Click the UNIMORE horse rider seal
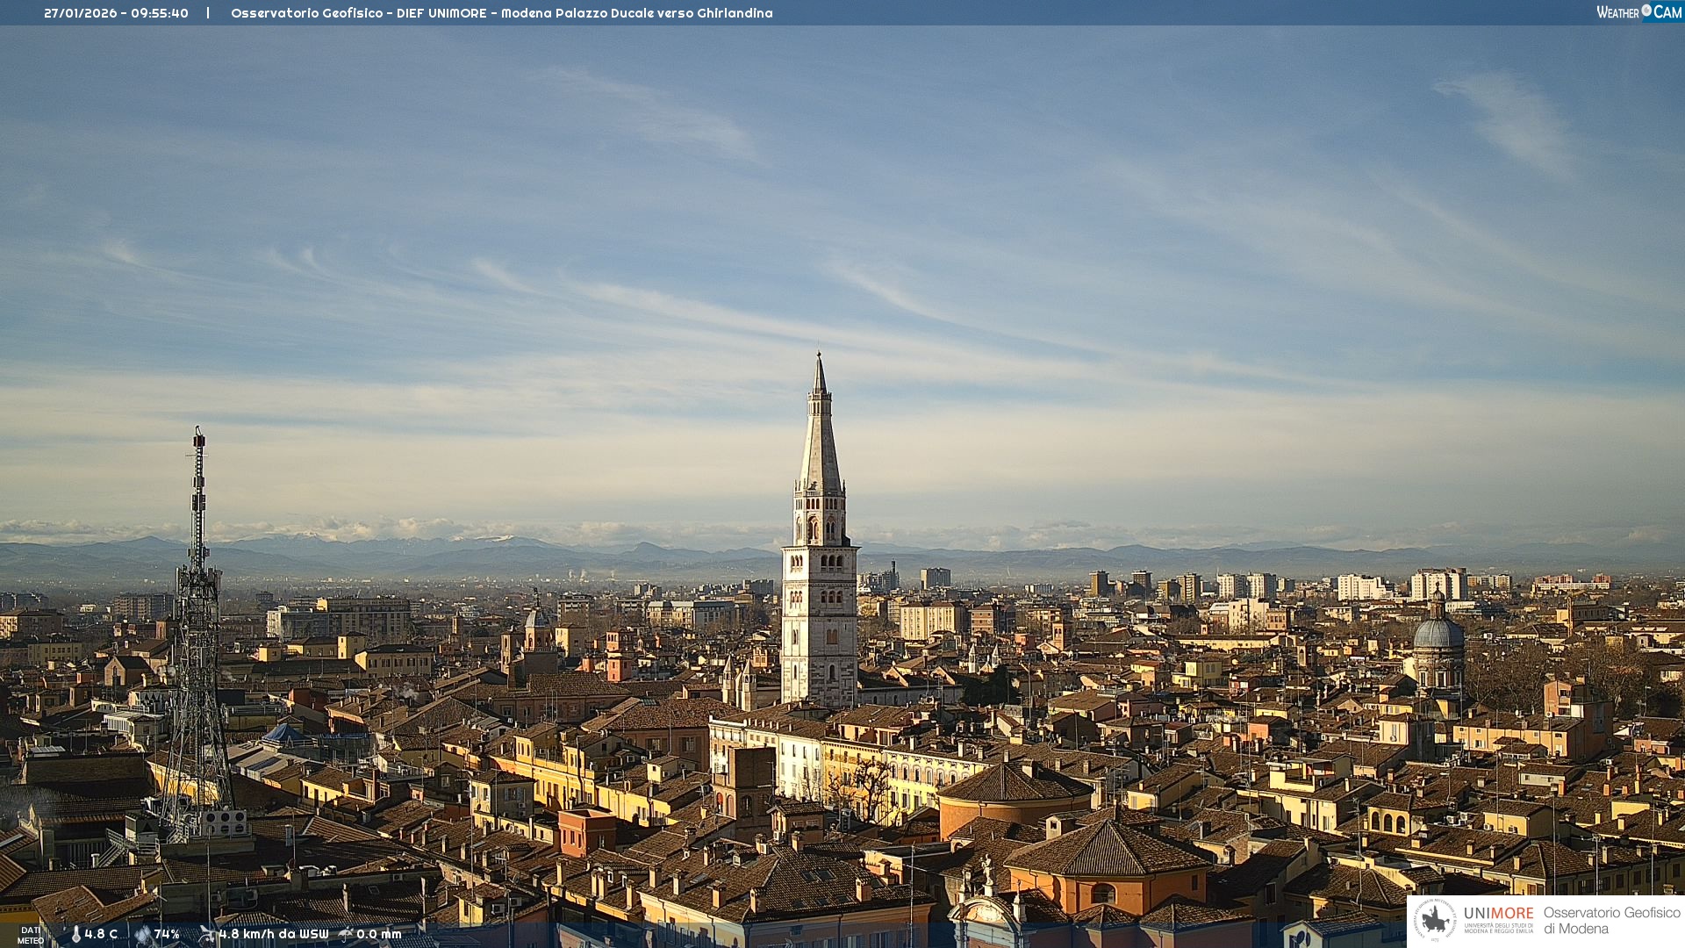 click(x=1435, y=921)
